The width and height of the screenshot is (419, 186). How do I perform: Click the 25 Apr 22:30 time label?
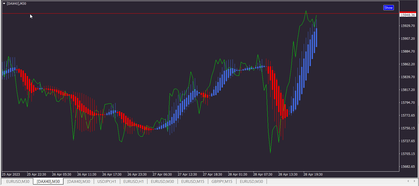36,174
